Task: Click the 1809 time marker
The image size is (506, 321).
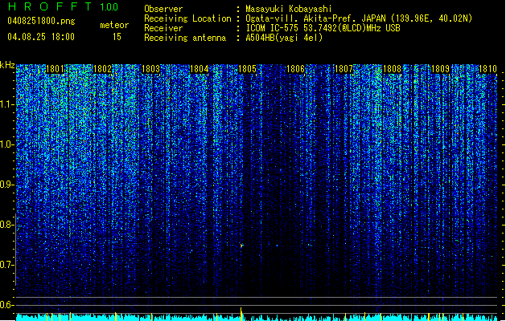Action: 441,69
